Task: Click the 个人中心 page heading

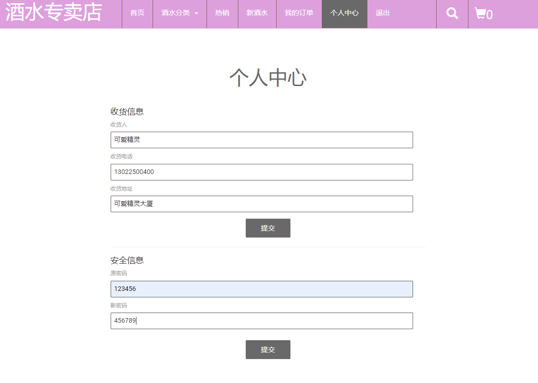Action: [269, 78]
